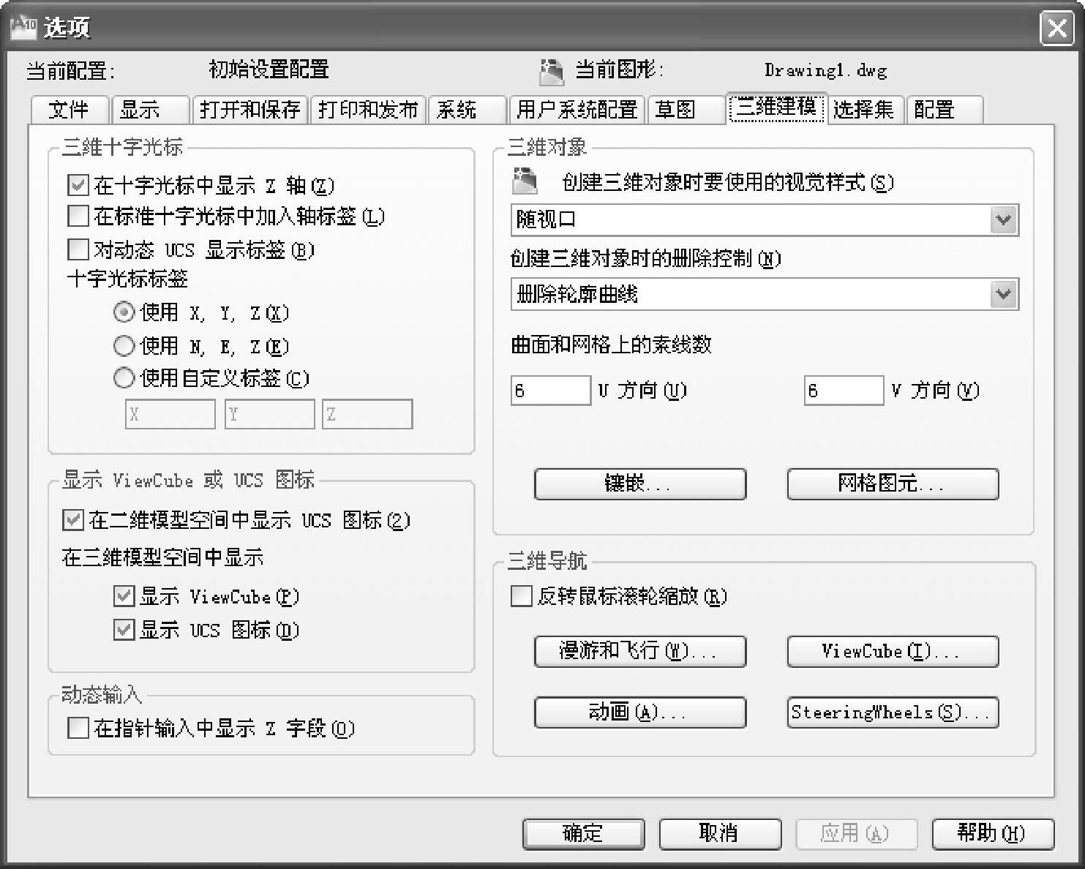The image size is (1085, 869).
Task: Click the U 方向 isolines input field
Action: coord(550,390)
